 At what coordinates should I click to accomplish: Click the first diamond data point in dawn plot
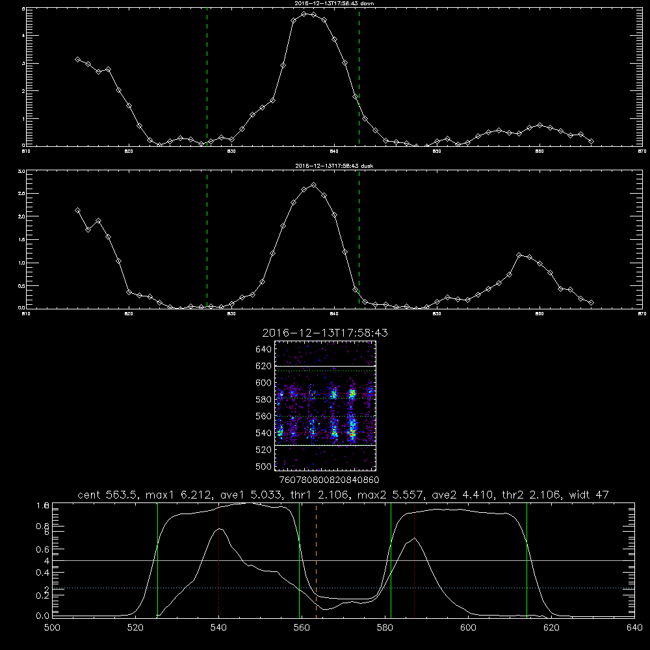pyautogui.click(x=77, y=59)
